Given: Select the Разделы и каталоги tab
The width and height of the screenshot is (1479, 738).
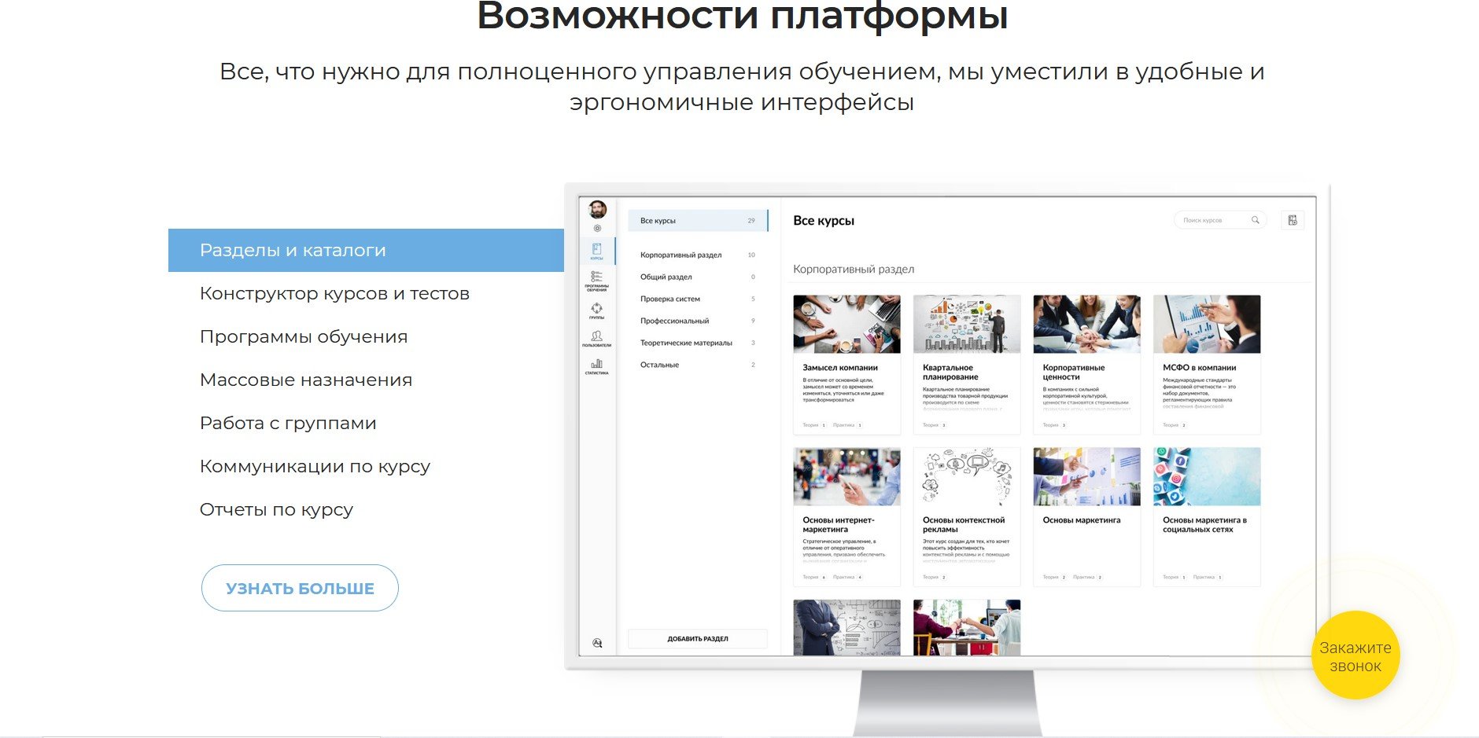Looking at the screenshot, I should pos(366,250).
